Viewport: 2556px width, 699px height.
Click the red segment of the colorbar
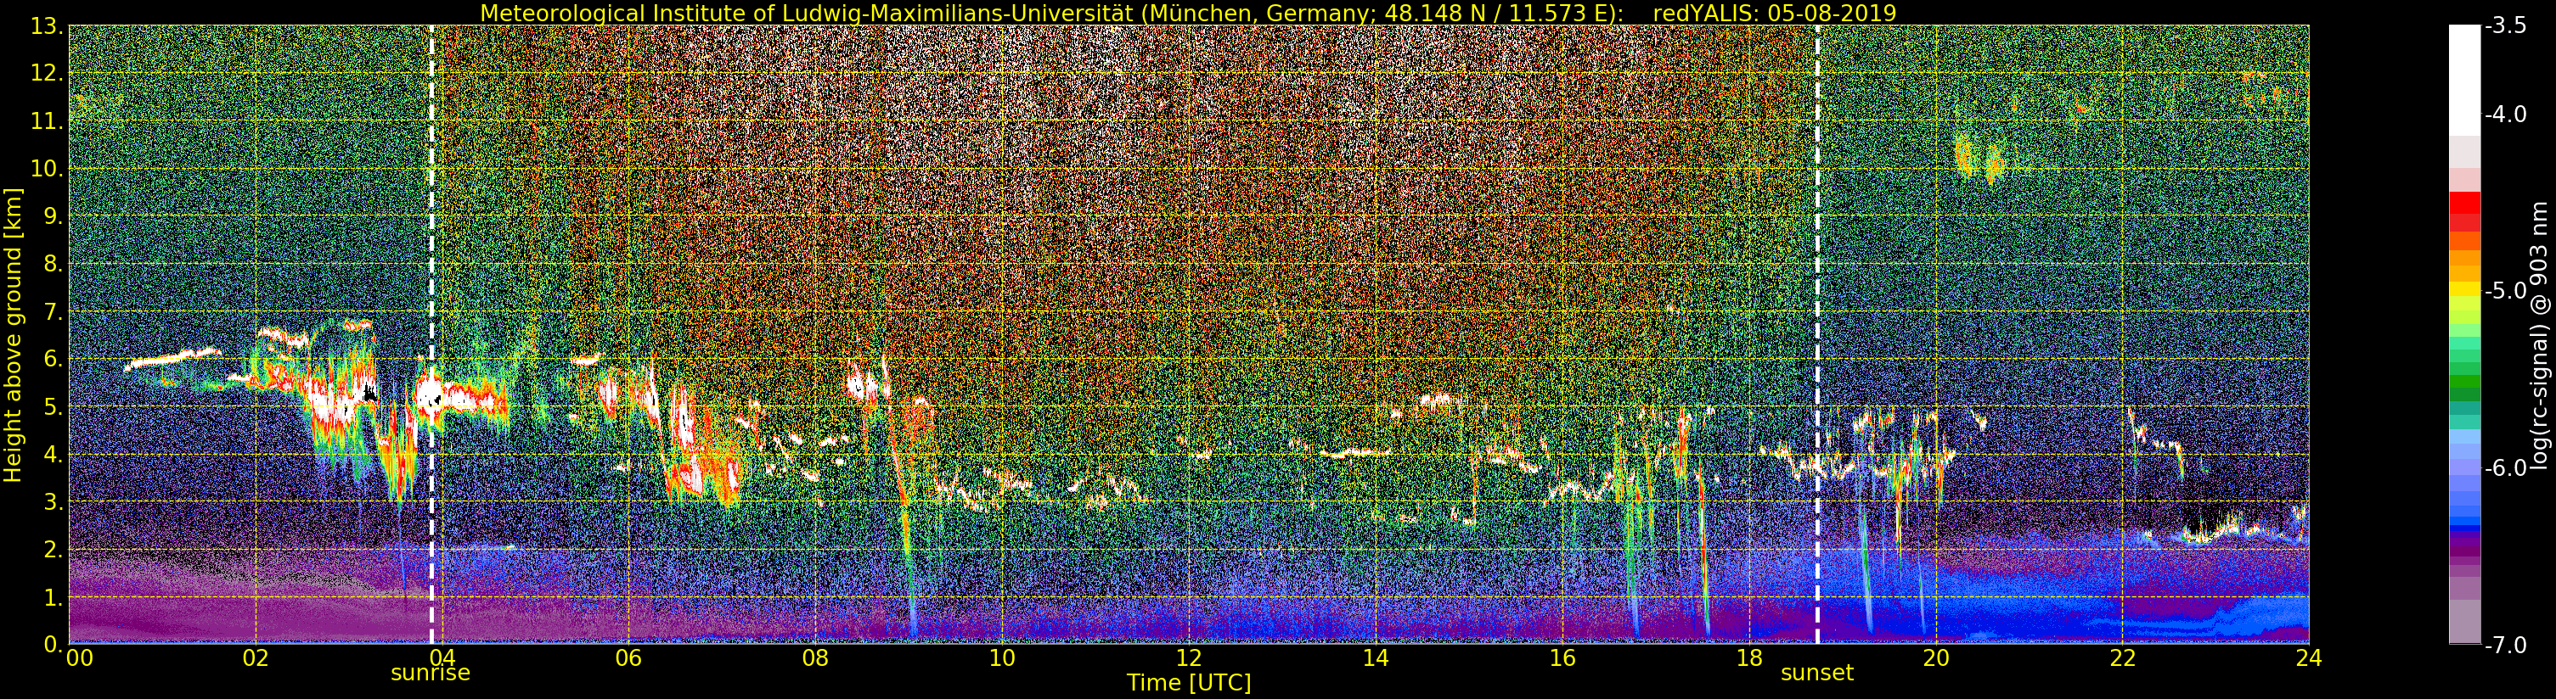coord(2463,202)
